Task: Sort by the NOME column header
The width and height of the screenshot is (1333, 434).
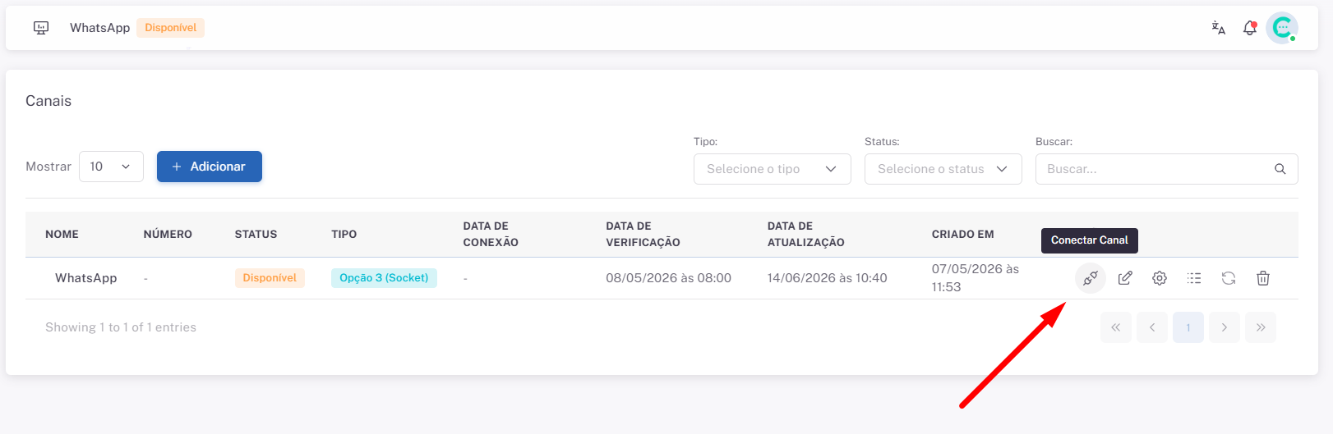Action: click(62, 234)
